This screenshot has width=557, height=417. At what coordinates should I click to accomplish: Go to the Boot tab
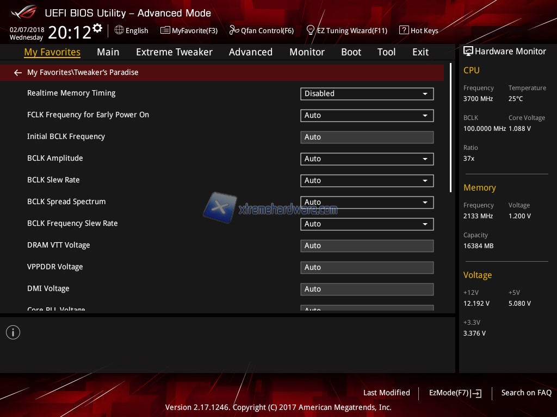click(351, 52)
